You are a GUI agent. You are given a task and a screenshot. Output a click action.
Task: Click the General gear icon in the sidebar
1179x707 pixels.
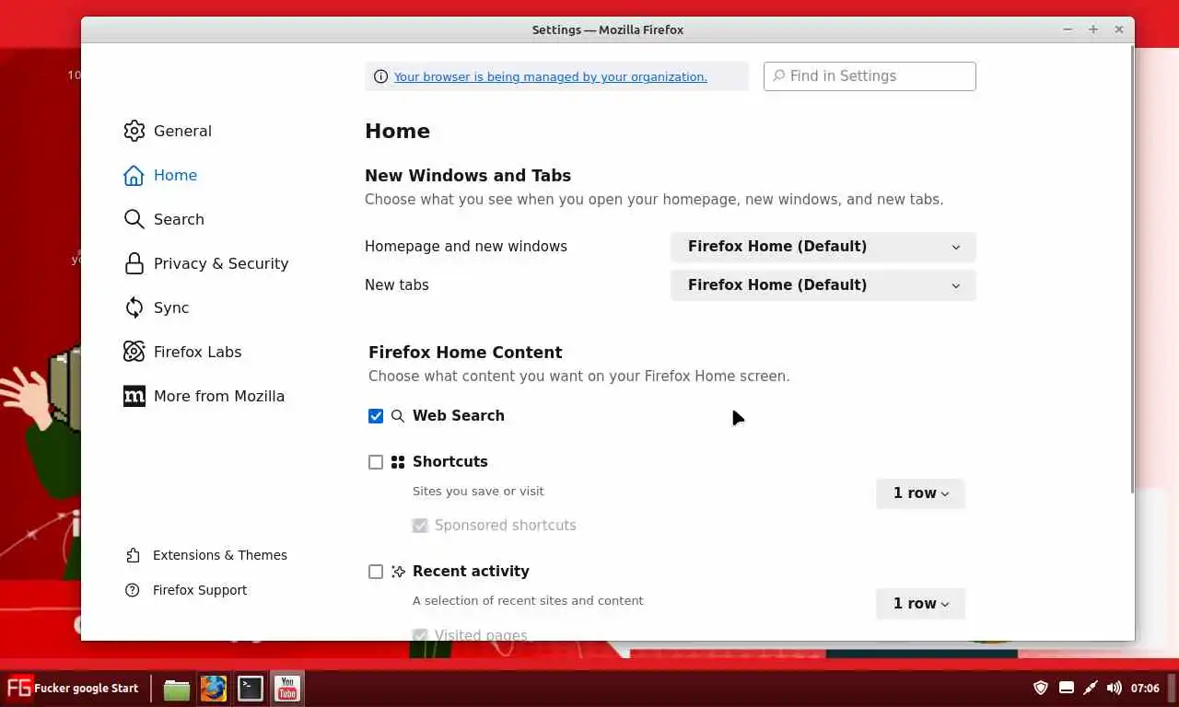134,131
